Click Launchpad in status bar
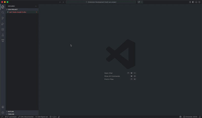The height and width of the screenshot is (118, 202). tap(11, 117)
